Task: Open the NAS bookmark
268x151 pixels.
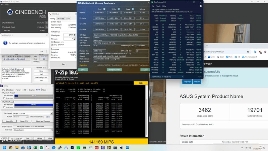Action: [229, 57]
